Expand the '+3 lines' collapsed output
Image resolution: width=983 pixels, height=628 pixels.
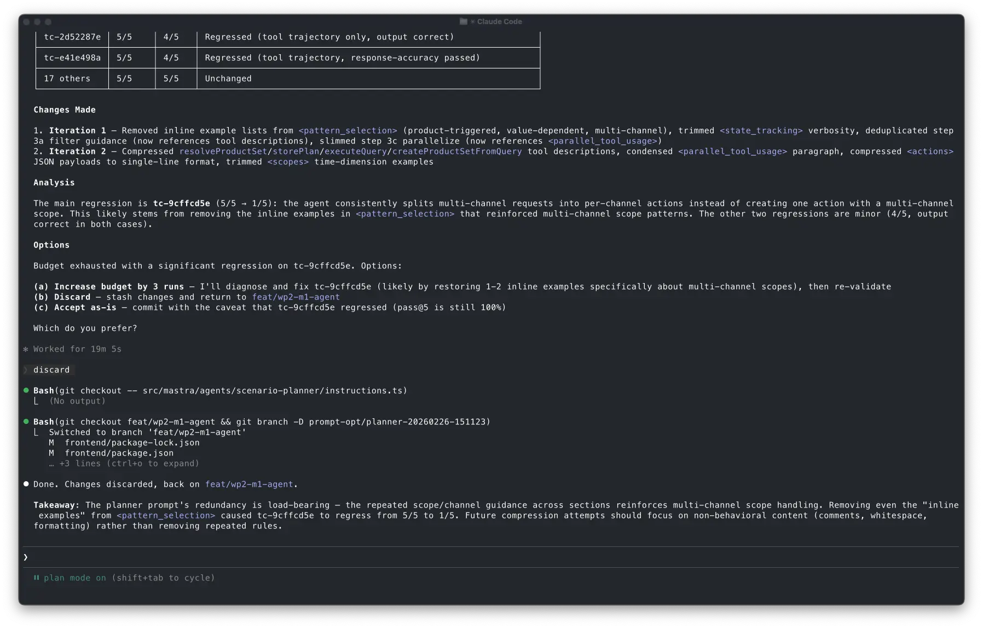(x=129, y=464)
